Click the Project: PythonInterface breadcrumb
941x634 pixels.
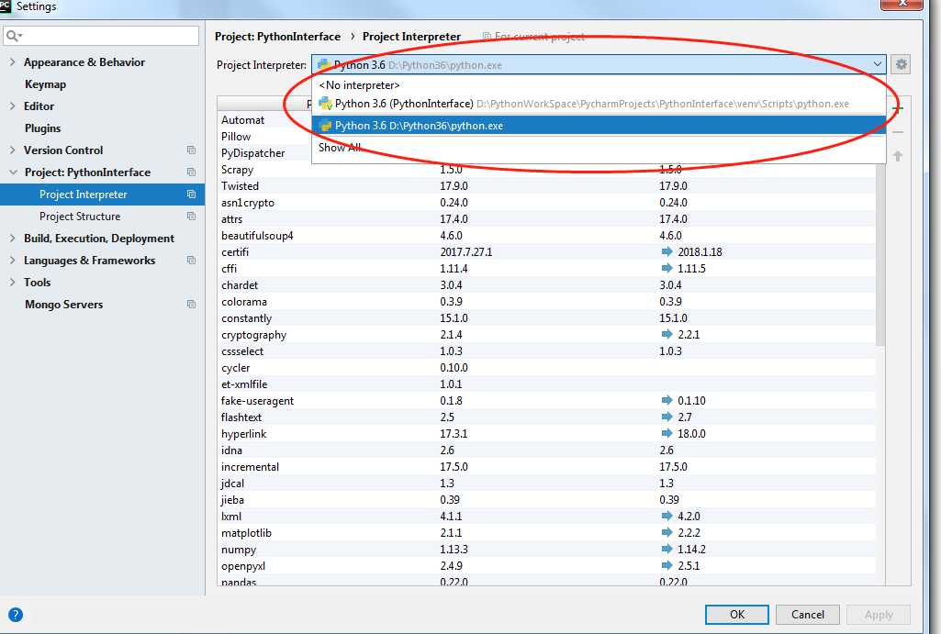point(277,37)
